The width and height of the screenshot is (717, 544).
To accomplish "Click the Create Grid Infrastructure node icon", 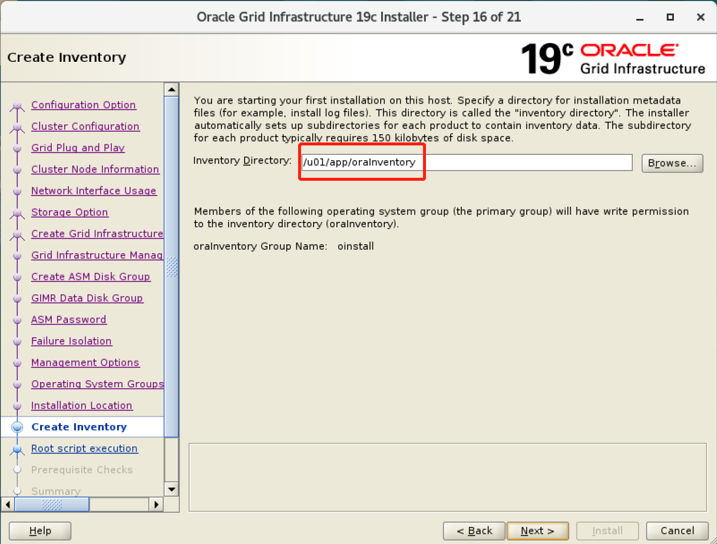I will (x=18, y=235).
